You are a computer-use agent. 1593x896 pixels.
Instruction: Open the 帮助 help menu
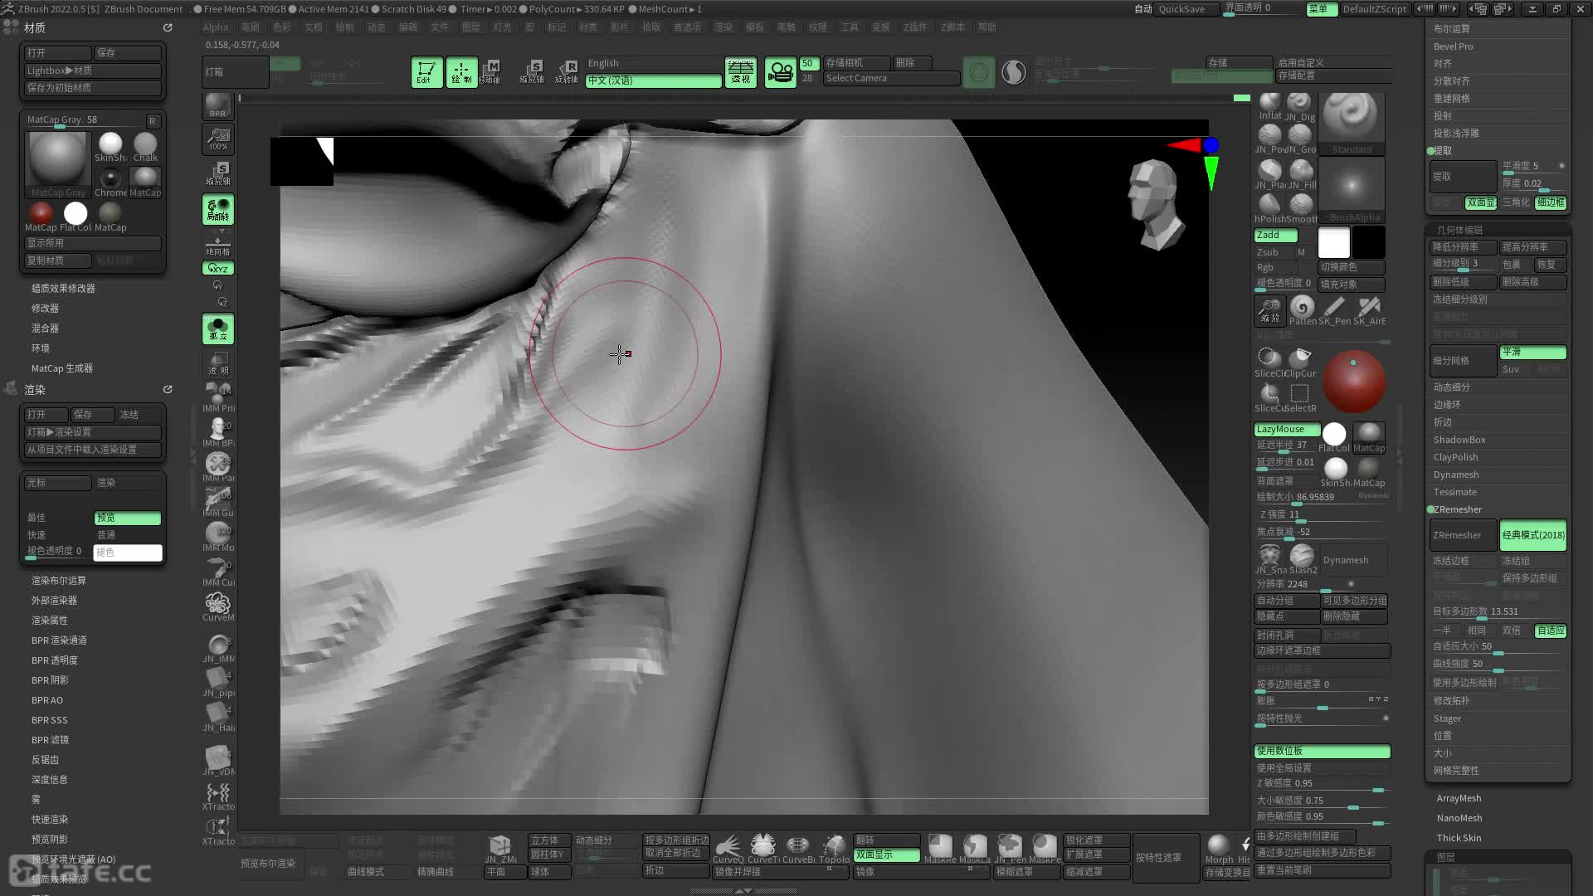pos(986,27)
